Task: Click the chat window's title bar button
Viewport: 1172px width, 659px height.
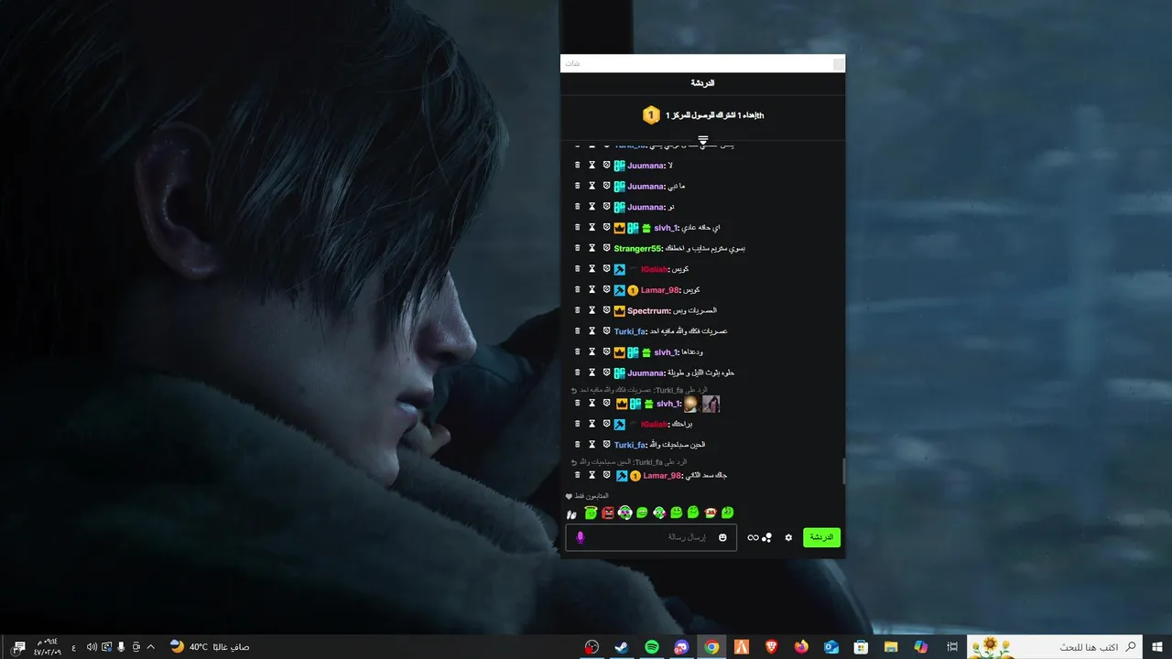Action: 839,63
